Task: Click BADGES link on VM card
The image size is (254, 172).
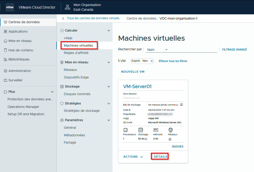Action: point(178,147)
